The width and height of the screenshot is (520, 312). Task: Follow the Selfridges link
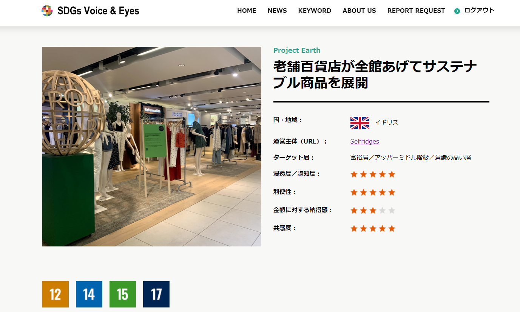tap(364, 141)
